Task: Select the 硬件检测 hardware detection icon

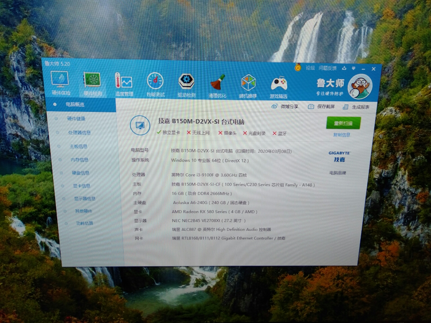Action: coord(92,84)
